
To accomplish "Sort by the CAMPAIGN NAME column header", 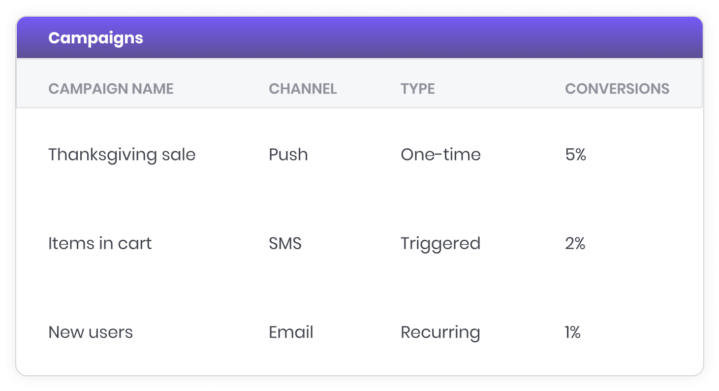I will (x=111, y=89).
